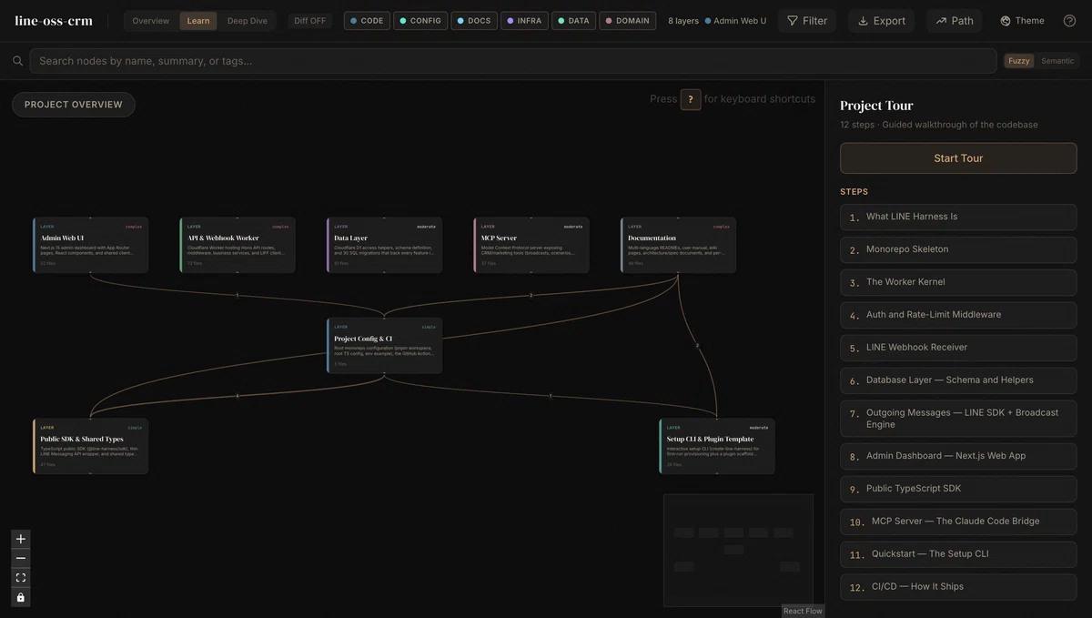
Task: Open step Public TypeScript SDK
Action: 958,490
